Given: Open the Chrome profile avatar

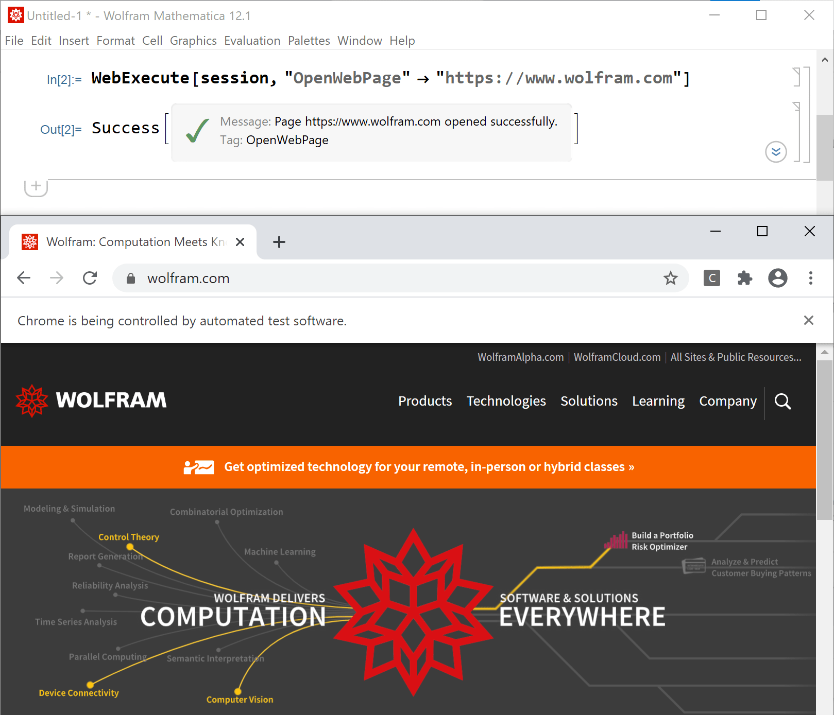Looking at the screenshot, I should (778, 278).
